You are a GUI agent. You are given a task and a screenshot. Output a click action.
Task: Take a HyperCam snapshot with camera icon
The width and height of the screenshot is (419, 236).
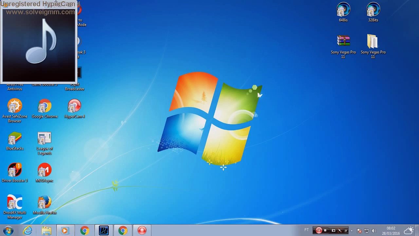point(333,230)
